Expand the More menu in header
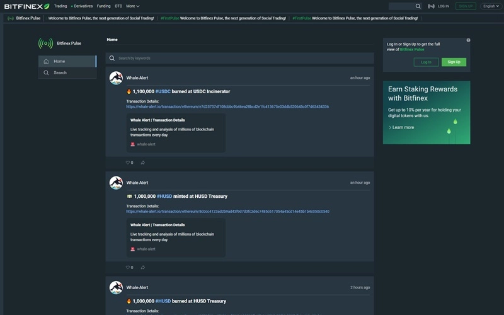Viewport: 504px width, 315px height. pos(132,6)
